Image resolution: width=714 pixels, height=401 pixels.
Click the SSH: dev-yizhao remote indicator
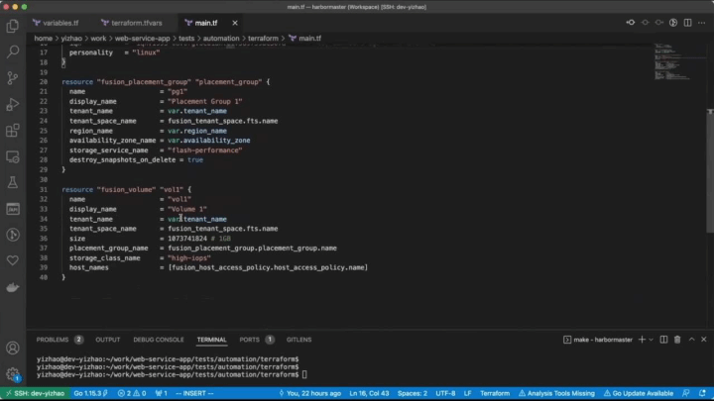click(x=33, y=393)
